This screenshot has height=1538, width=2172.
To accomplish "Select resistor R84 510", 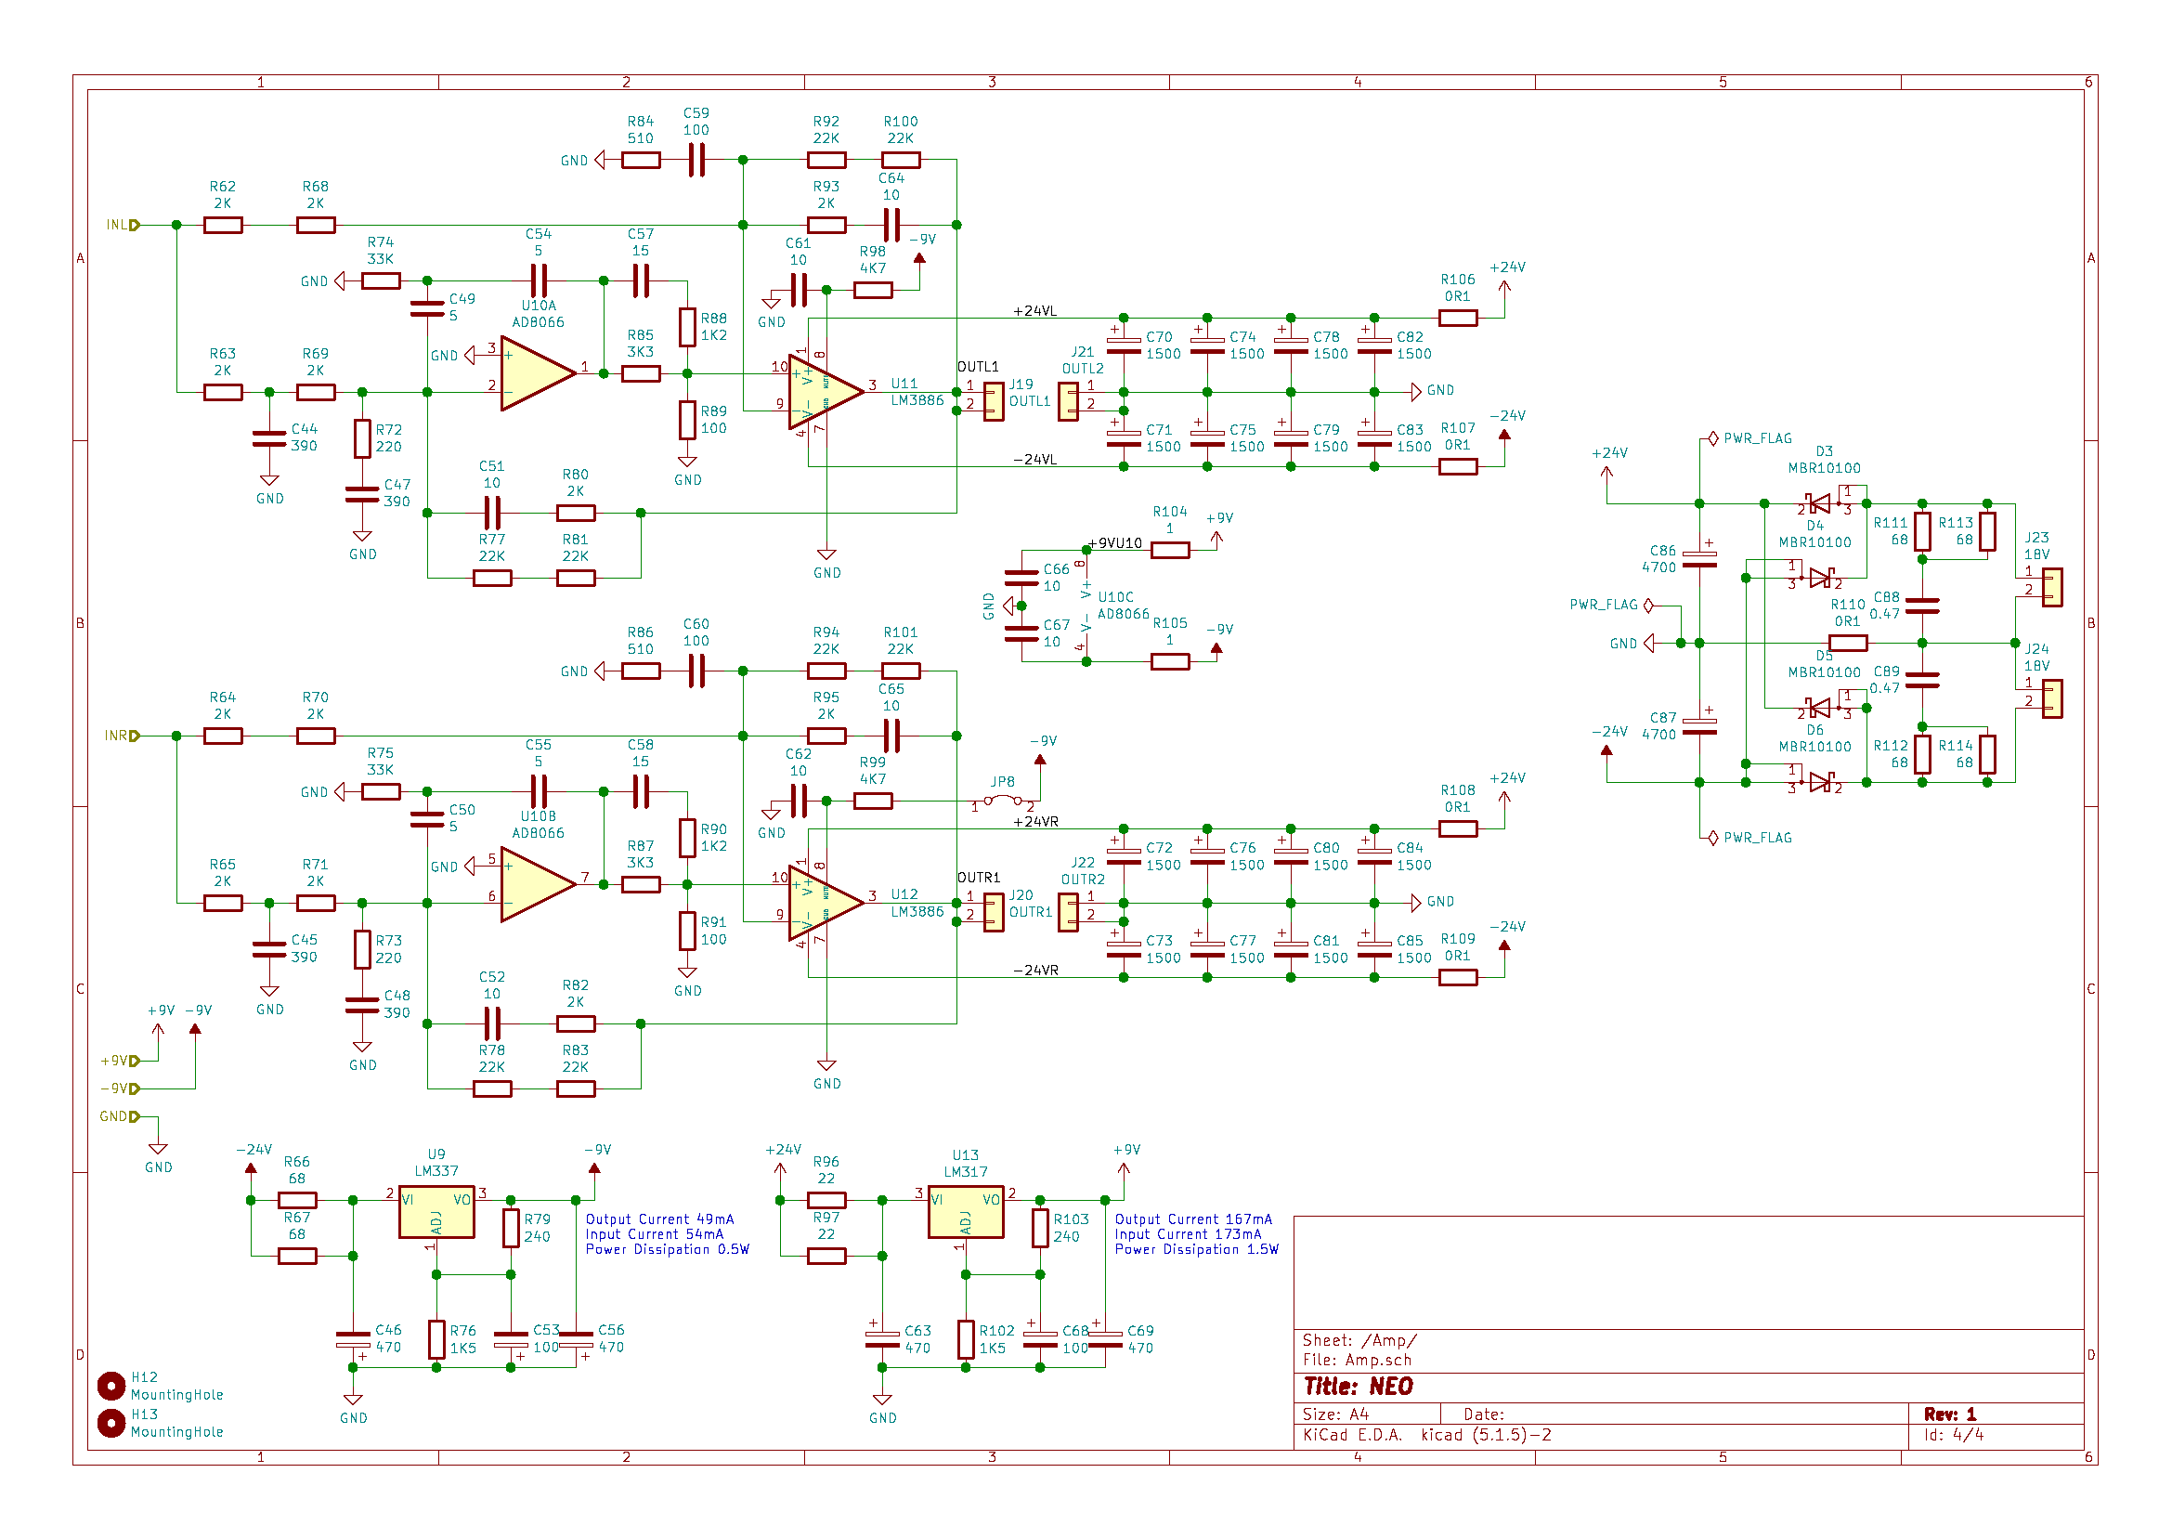I will coord(641,160).
